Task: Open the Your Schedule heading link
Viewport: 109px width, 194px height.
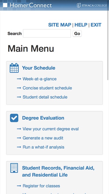Action: [x=39, y=68]
